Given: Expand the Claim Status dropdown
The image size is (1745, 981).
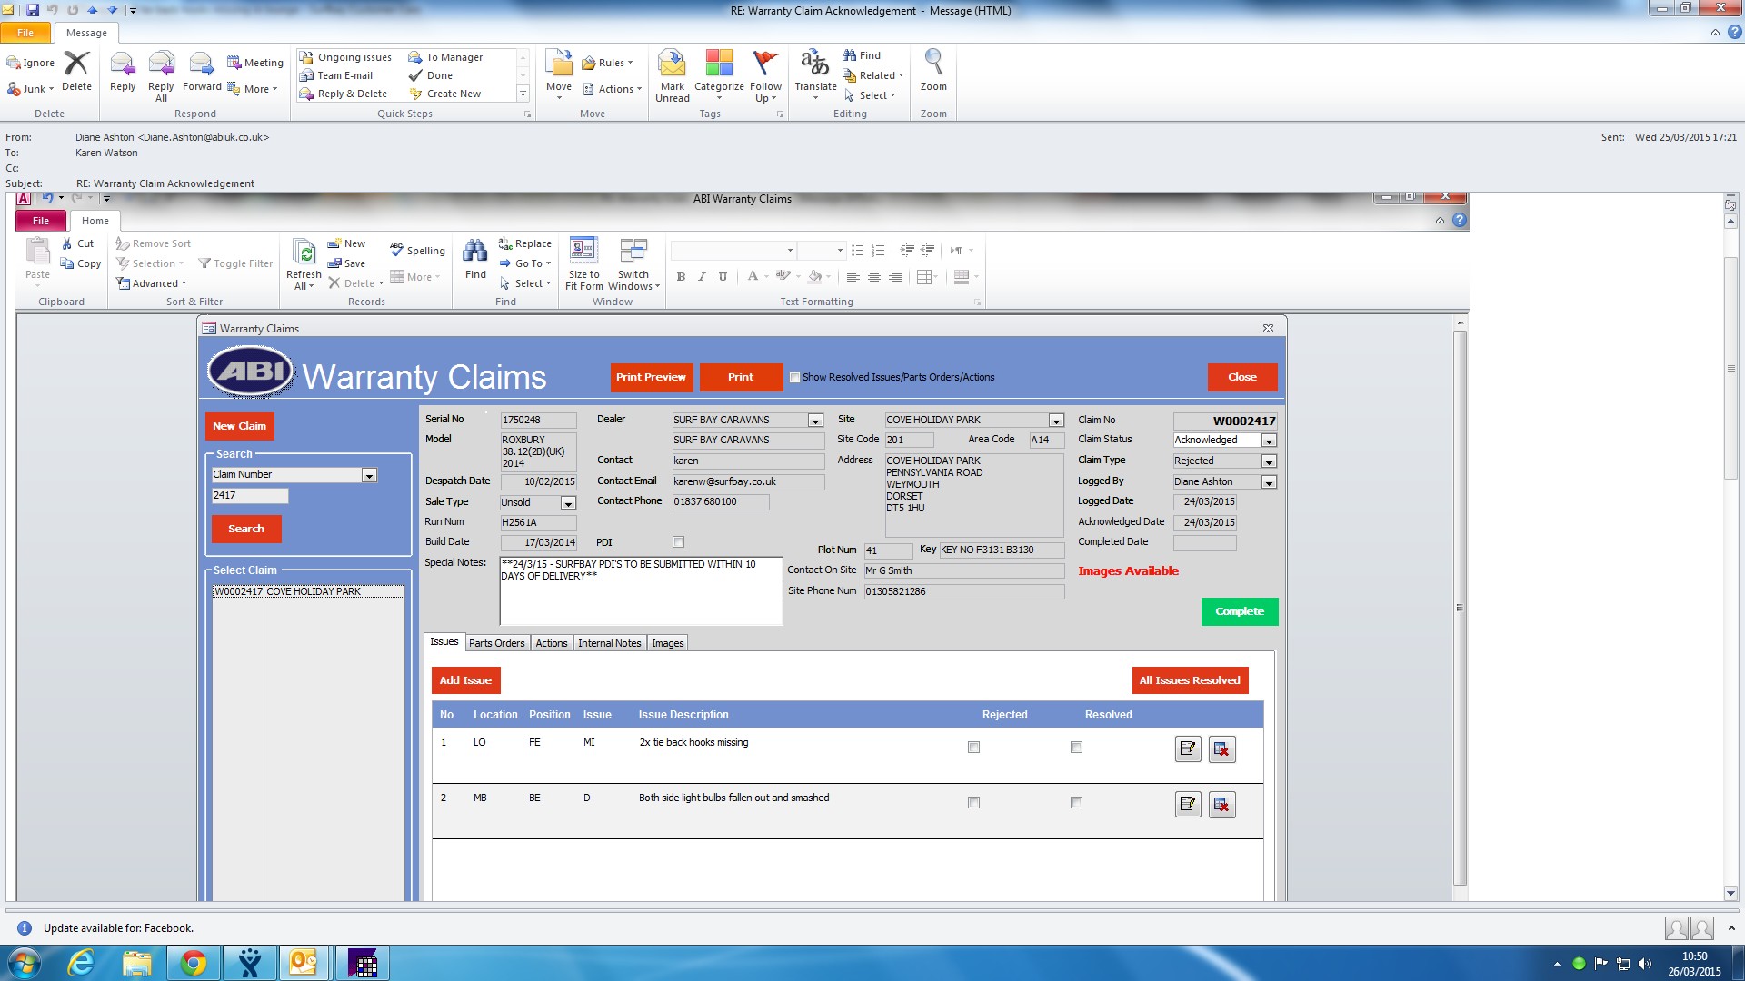Looking at the screenshot, I should (1269, 441).
